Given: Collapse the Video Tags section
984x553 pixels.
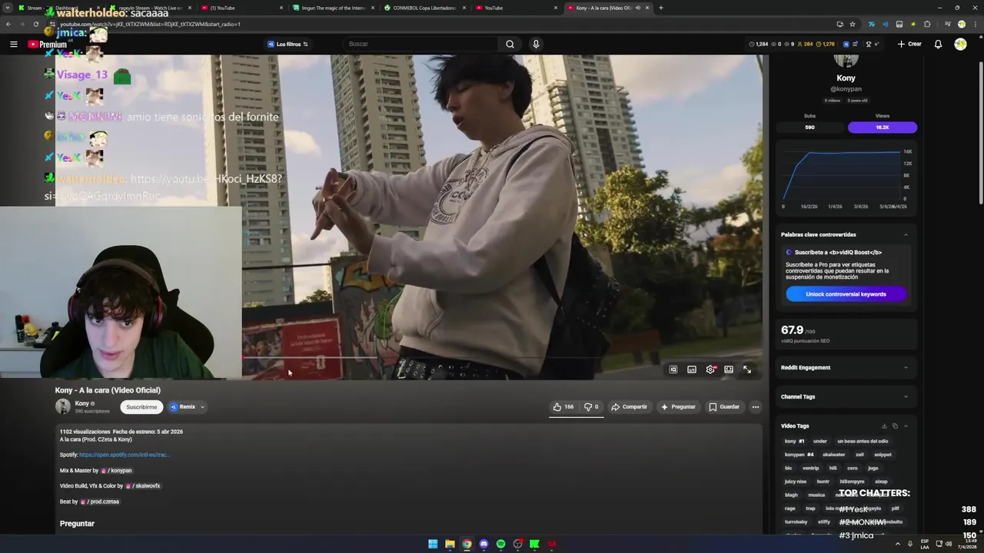Looking at the screenshot, I should (x=906, y=426).
